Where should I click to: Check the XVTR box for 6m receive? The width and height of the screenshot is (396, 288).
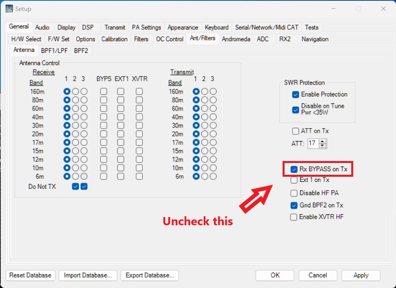[139, 176]
